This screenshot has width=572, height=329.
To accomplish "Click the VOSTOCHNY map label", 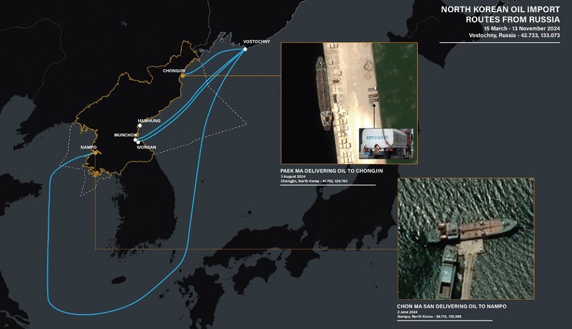I will 257,42.
